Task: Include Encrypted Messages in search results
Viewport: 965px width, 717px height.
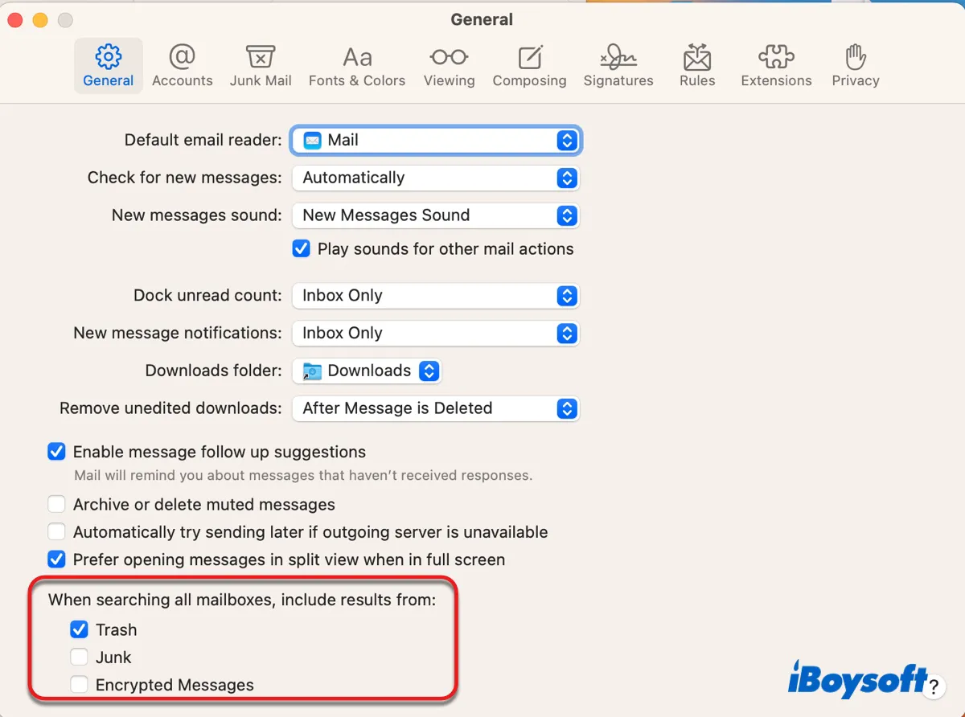Action: click(79, 685)
